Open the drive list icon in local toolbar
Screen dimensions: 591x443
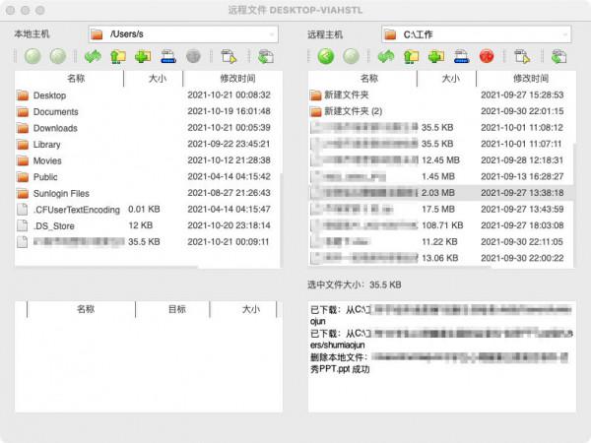pyautogui.click(x=168, y=56)
